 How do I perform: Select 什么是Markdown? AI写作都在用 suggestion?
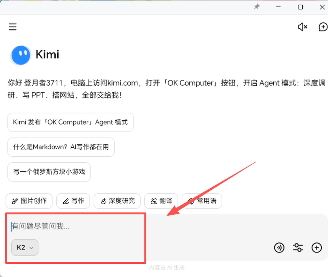click(61, 147)
